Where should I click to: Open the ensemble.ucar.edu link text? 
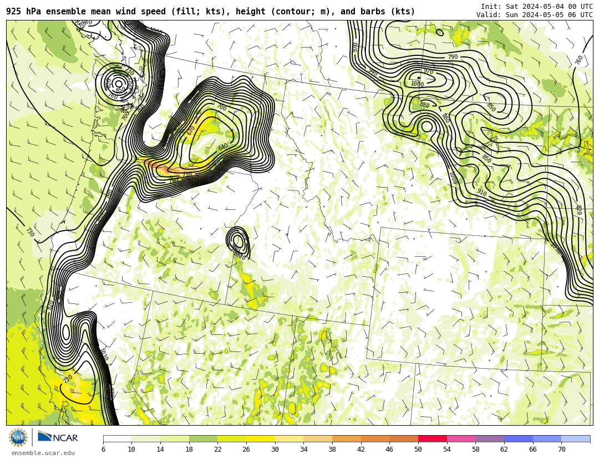(43, 453)
